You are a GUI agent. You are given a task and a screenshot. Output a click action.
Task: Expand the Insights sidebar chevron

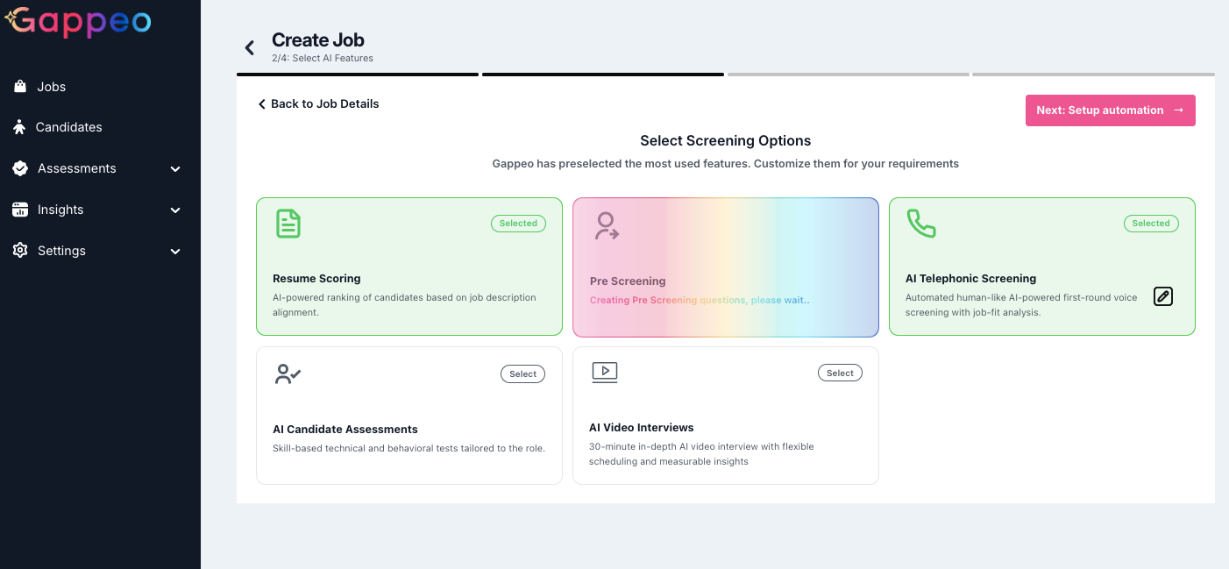point(175,210)
